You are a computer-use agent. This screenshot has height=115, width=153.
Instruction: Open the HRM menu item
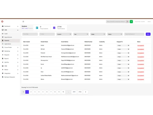6,66
